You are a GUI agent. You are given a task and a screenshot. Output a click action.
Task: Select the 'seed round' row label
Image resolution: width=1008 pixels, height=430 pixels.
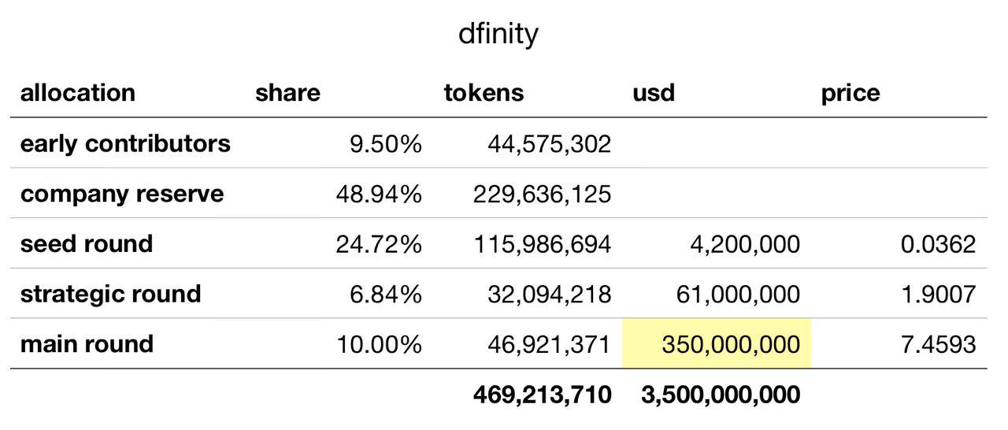87,243
